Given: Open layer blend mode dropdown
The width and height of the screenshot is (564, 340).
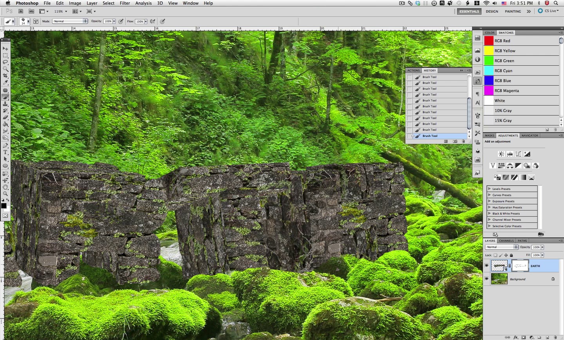Looking at the screenshot, I should (502, 247).
